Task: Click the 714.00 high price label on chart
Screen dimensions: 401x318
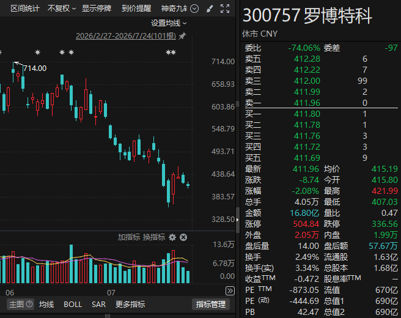Action: pyautogui.click(x=35, y=68)
